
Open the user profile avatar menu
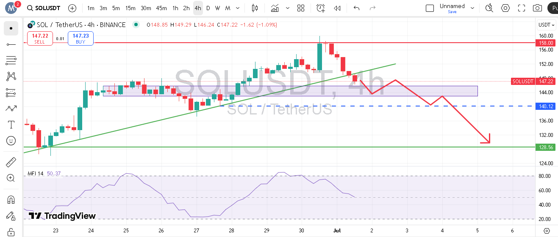[11, 8]
